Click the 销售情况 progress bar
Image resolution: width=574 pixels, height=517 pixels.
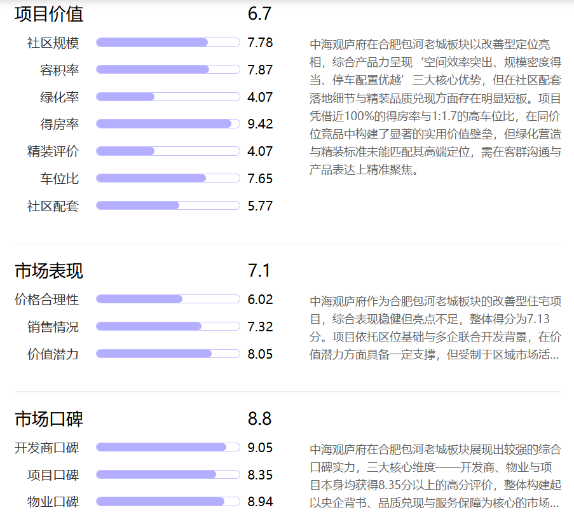(x=168, y=326)
